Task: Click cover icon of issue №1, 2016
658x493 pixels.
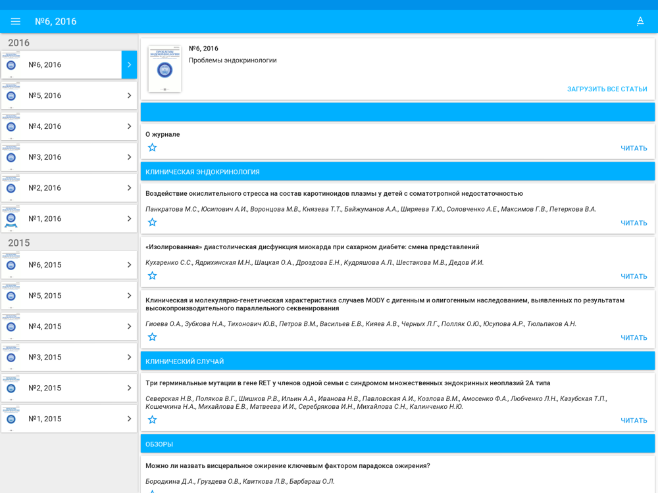Action: 11,218
